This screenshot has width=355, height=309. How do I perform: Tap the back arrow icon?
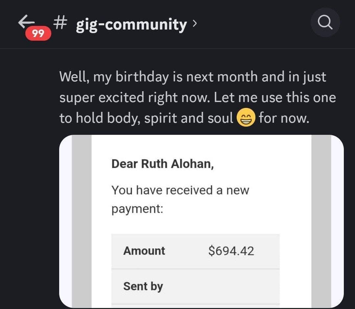[x=26, y=21]
